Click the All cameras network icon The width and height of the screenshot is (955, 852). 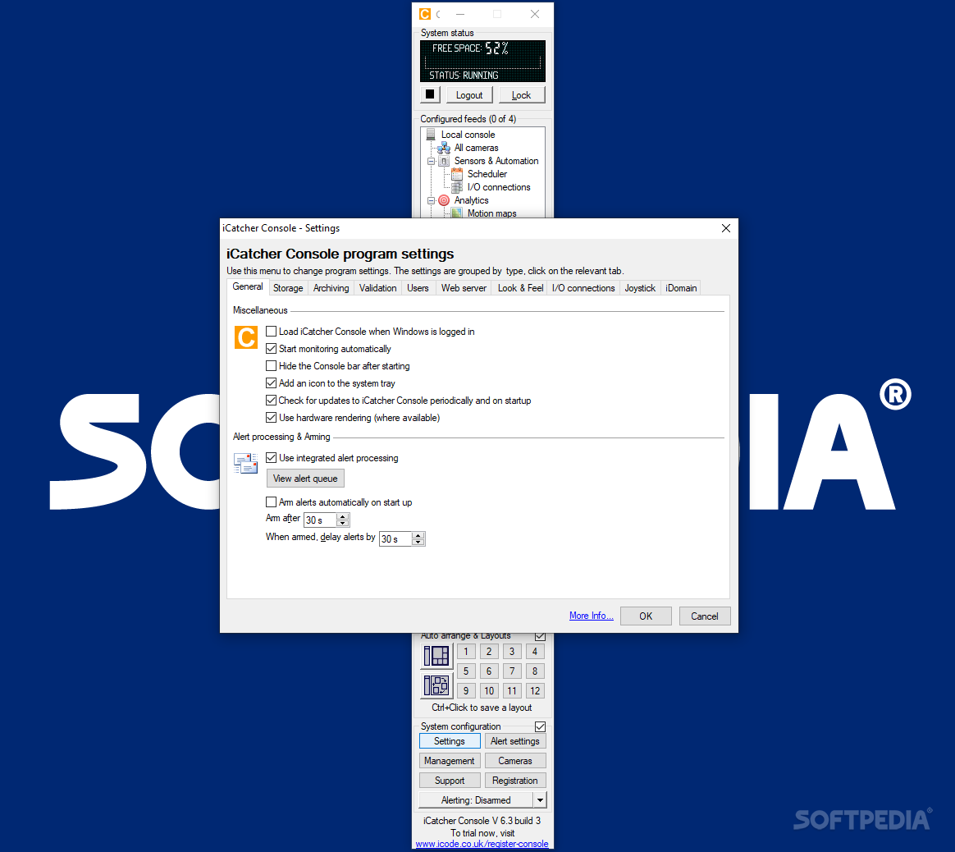point(444,148)
